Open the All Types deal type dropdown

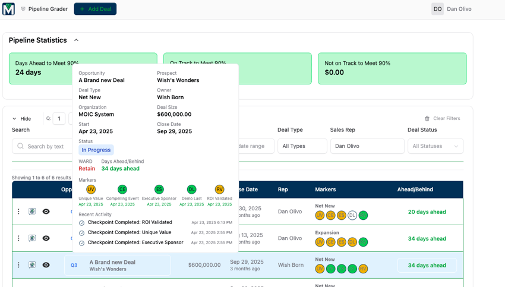(302, 146)
